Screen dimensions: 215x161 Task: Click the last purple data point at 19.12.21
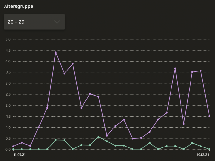point(209,116)
